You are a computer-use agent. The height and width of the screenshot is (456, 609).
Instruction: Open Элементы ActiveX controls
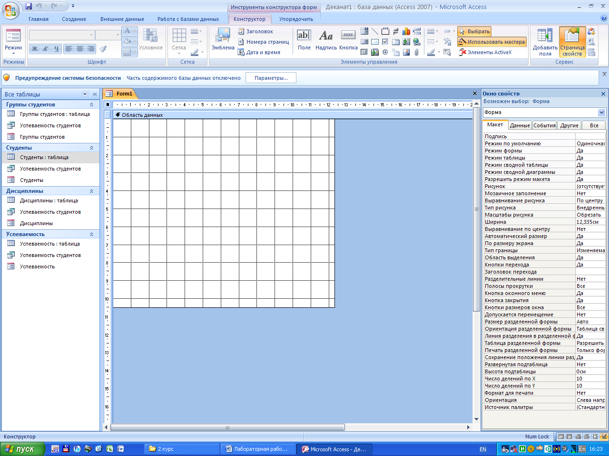click(x=485, y=52)
